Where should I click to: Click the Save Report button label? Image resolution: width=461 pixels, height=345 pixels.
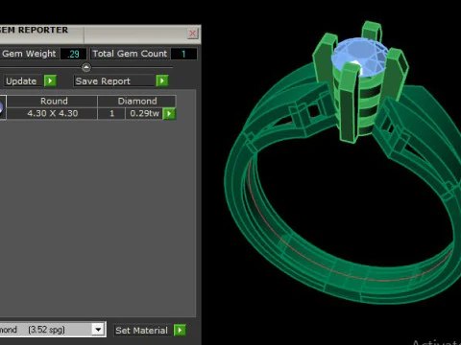[x=114, y=81]
